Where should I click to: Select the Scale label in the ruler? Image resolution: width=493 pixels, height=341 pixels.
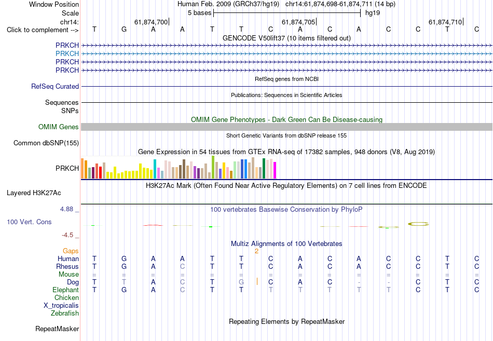tap(70, 13)
